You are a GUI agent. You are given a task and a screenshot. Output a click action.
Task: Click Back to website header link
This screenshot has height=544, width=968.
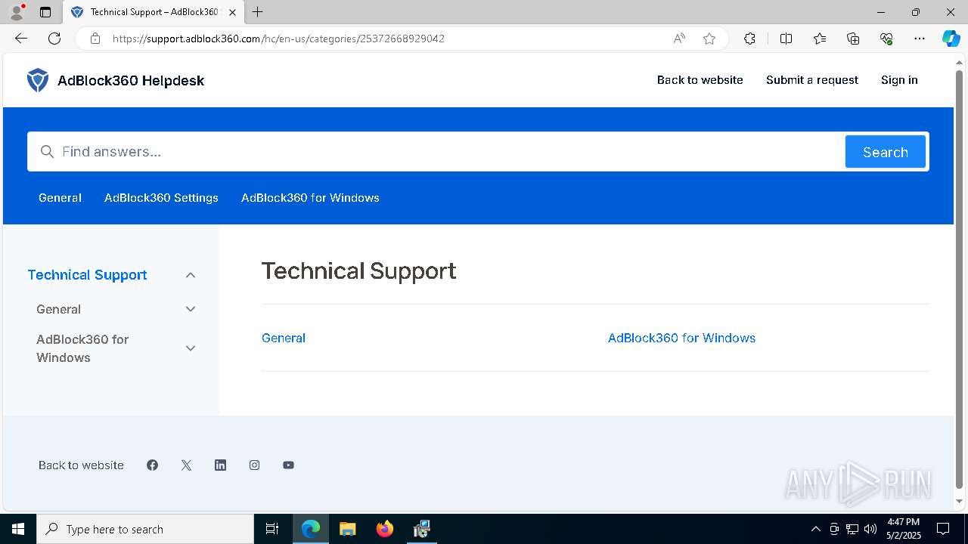[700, 80]
